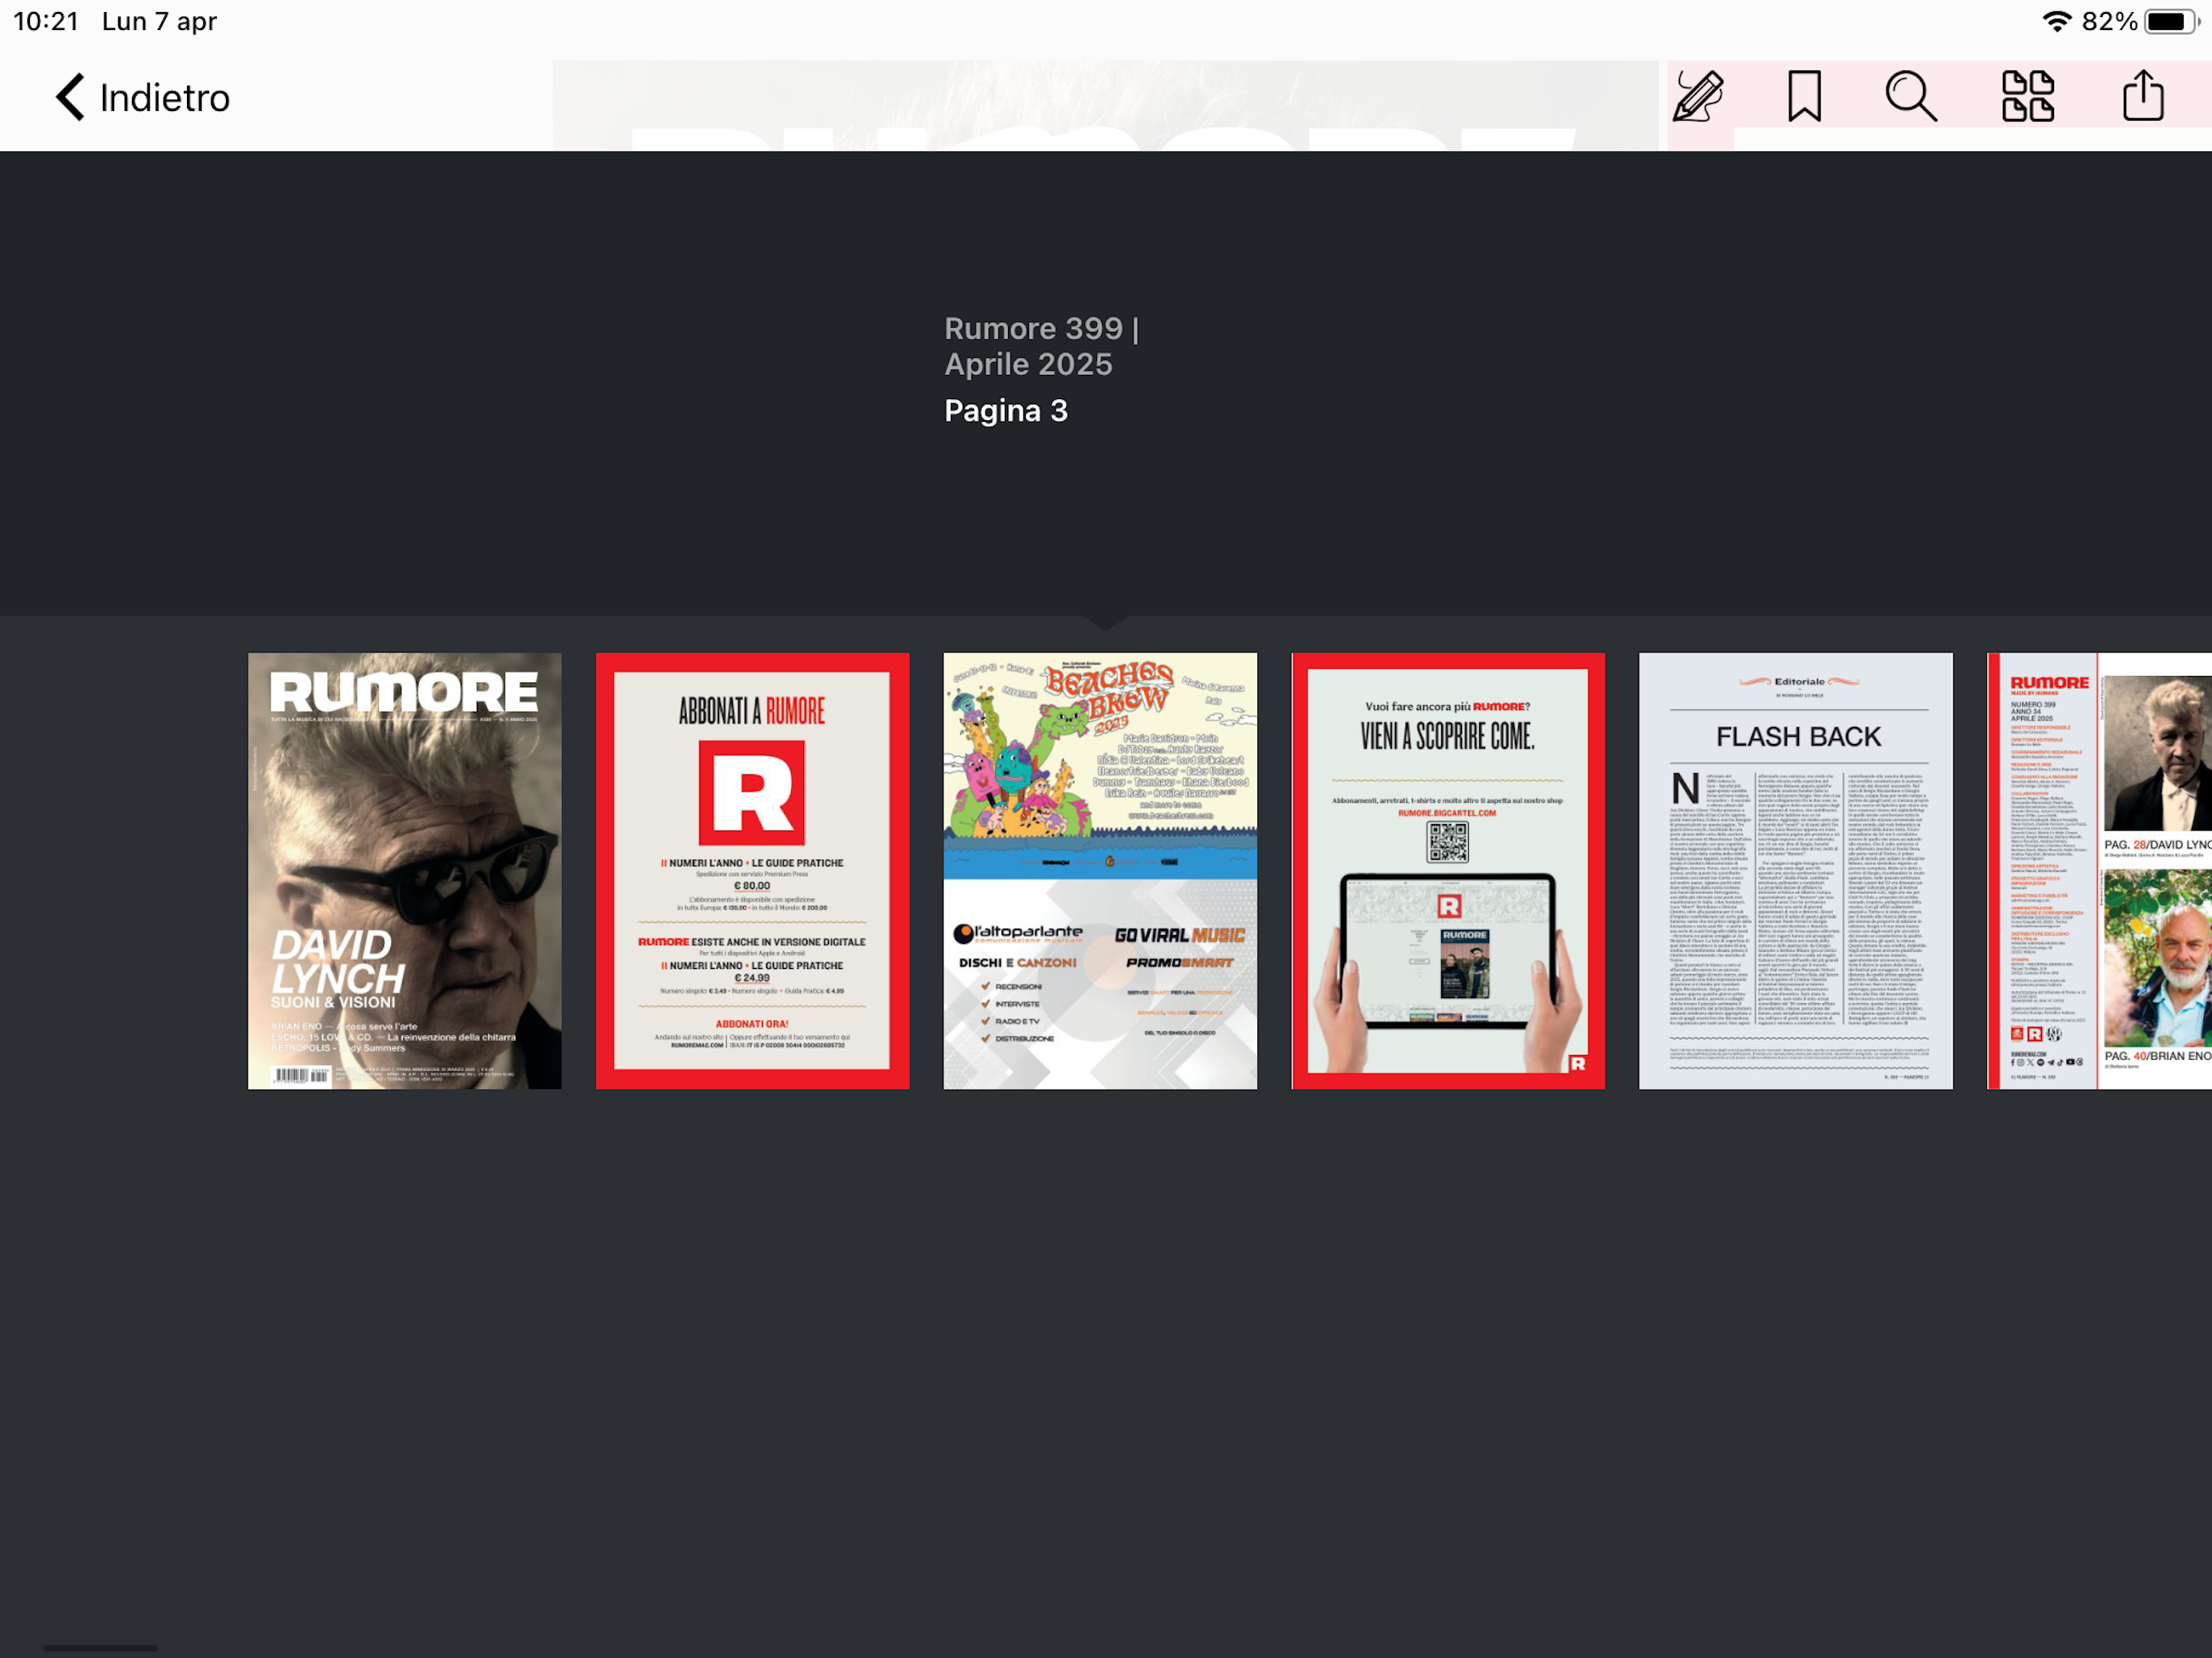The width and height of the screenshot is (2212, 1658).
Task: Tap the battery indicator icon
Action: point(2171,21)
